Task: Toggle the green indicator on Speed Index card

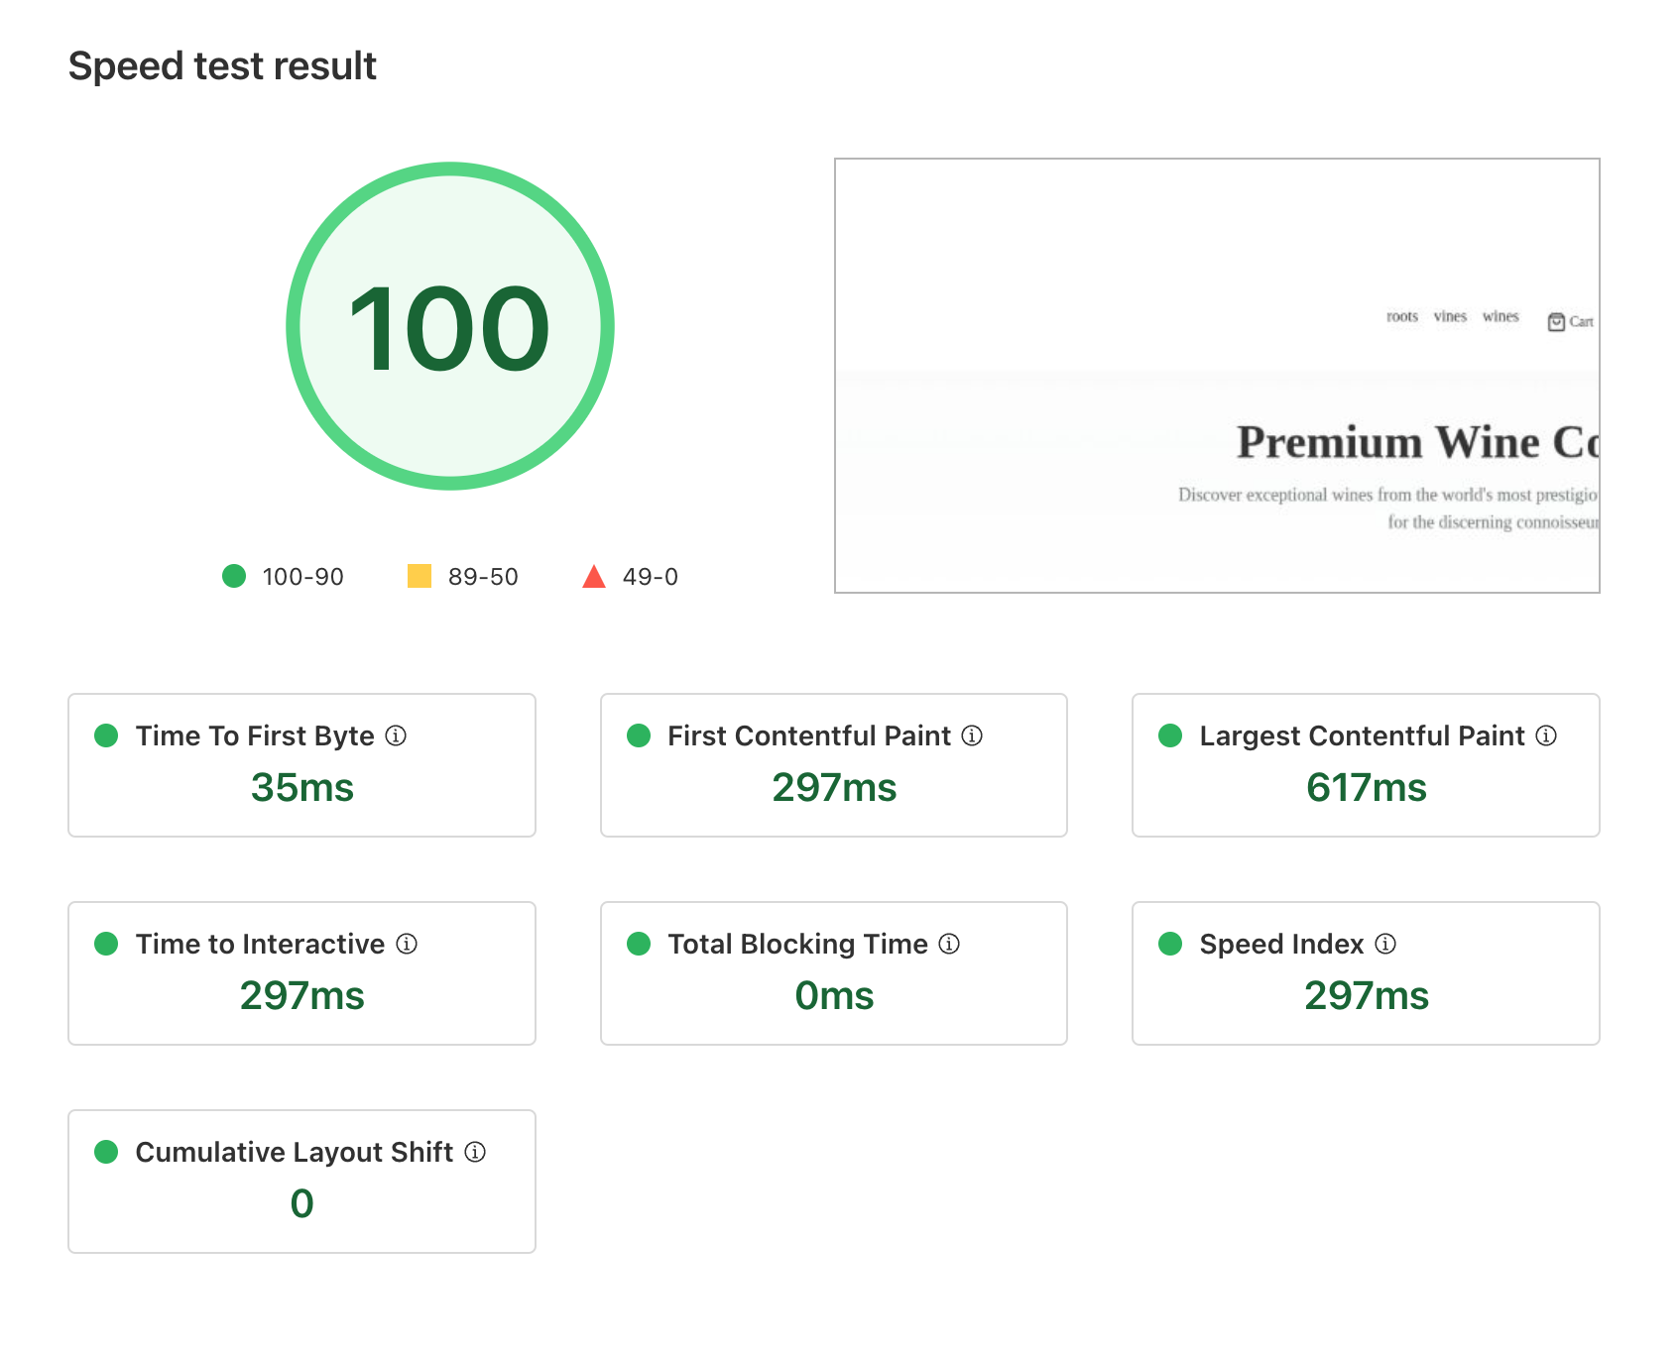Action: [1171, 944]
